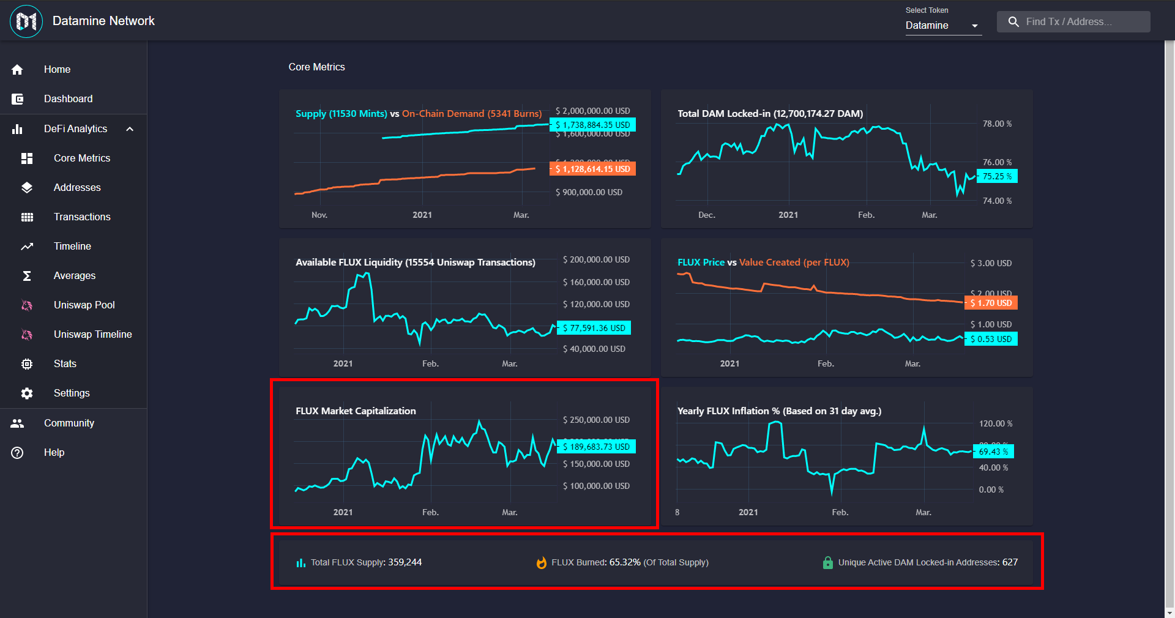Click the Uniswap Timeline unicorn icon
This screenshot has width=1175, height=618.
click(x=27, y=335)
